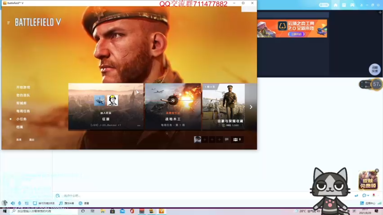Open the 战地木工 weekly mission card
This screenshot has height=215, width=383.
coord(173,106)
